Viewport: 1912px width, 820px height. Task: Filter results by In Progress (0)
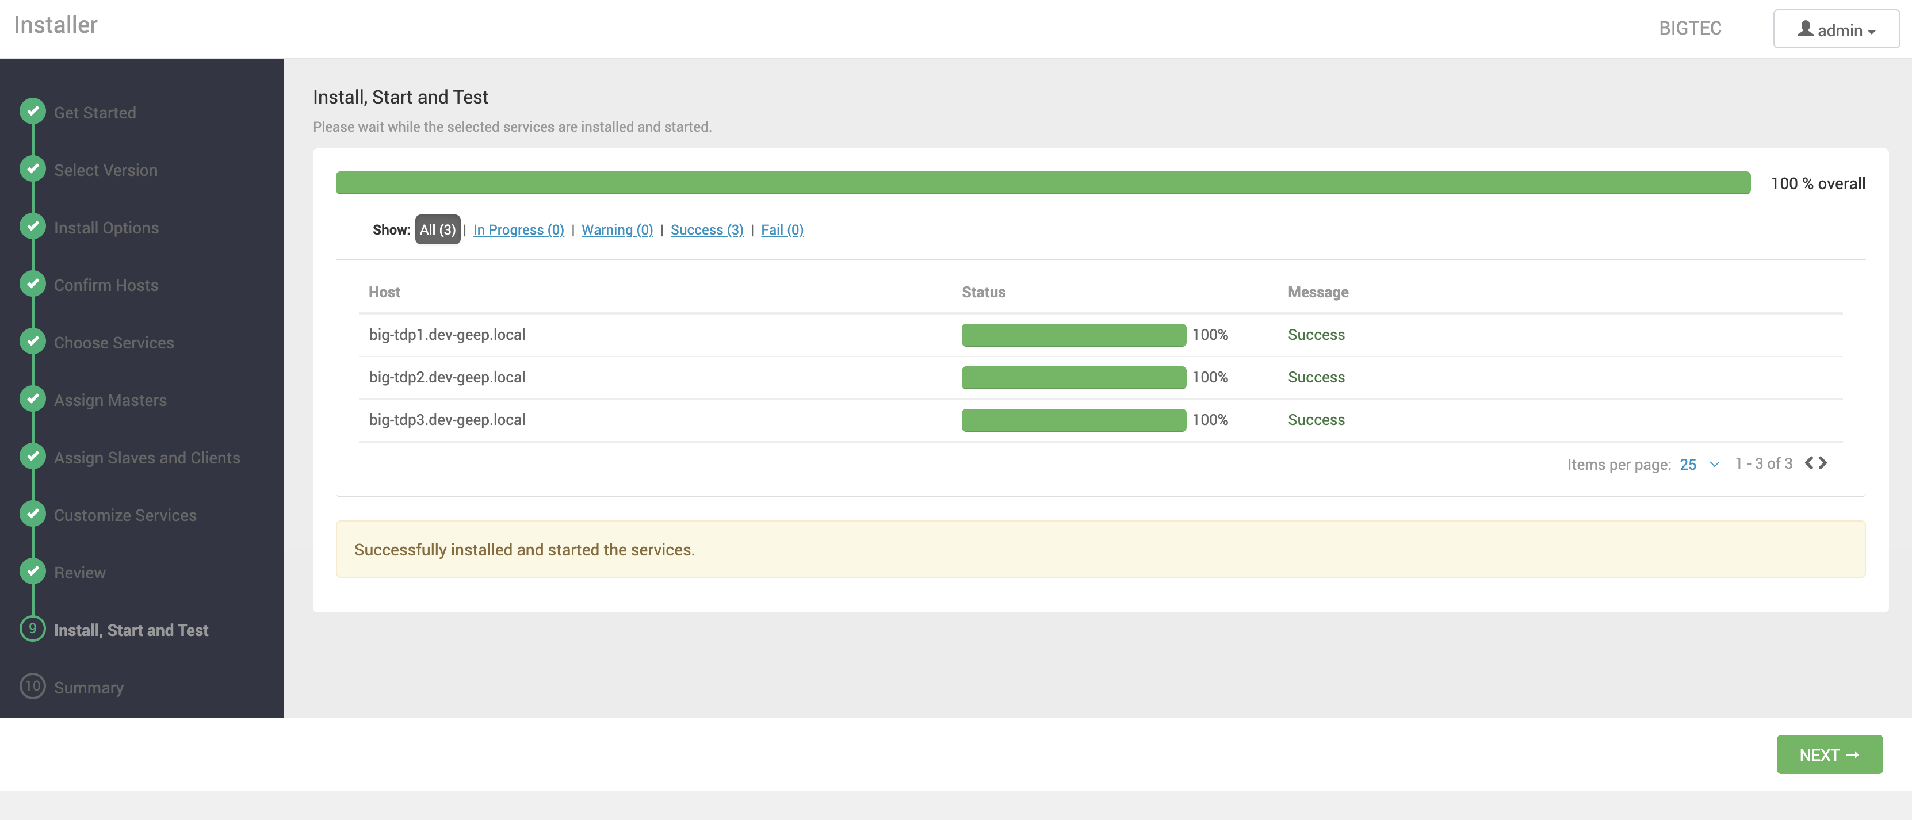click(518, 228)
